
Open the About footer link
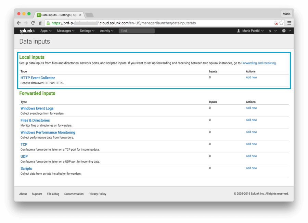[23, 194]
